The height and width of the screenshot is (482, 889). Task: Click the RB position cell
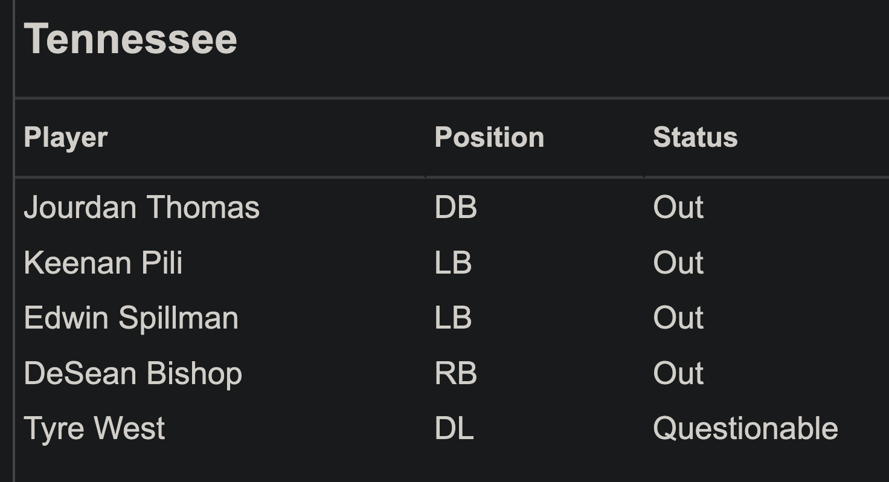(x=456, y=373)
